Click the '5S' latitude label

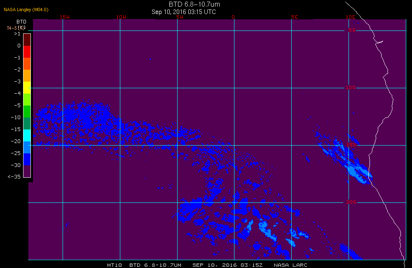click(352, 30)
